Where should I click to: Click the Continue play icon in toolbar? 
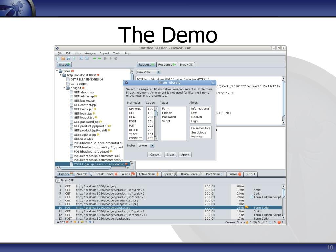tap(110, 58)
